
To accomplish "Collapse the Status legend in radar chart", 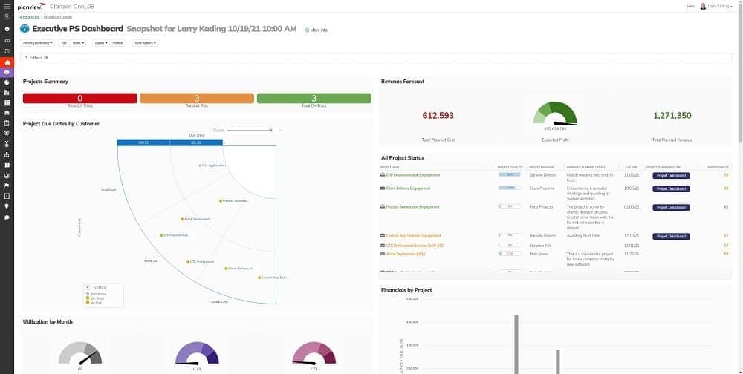I will point(88,288).
